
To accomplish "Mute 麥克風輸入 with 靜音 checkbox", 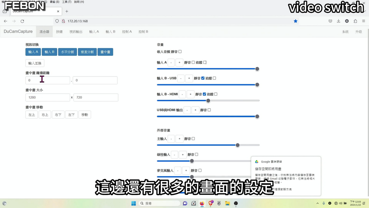I will click(x=200, y=170).
